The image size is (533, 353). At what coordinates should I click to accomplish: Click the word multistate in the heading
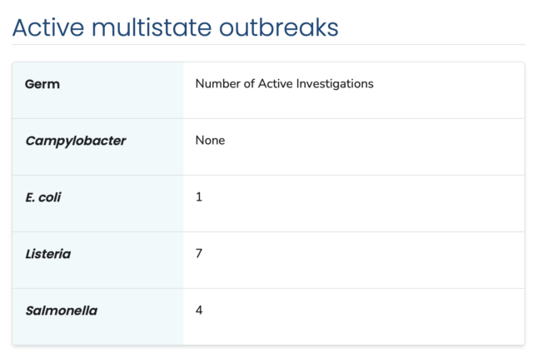[152, 27]
